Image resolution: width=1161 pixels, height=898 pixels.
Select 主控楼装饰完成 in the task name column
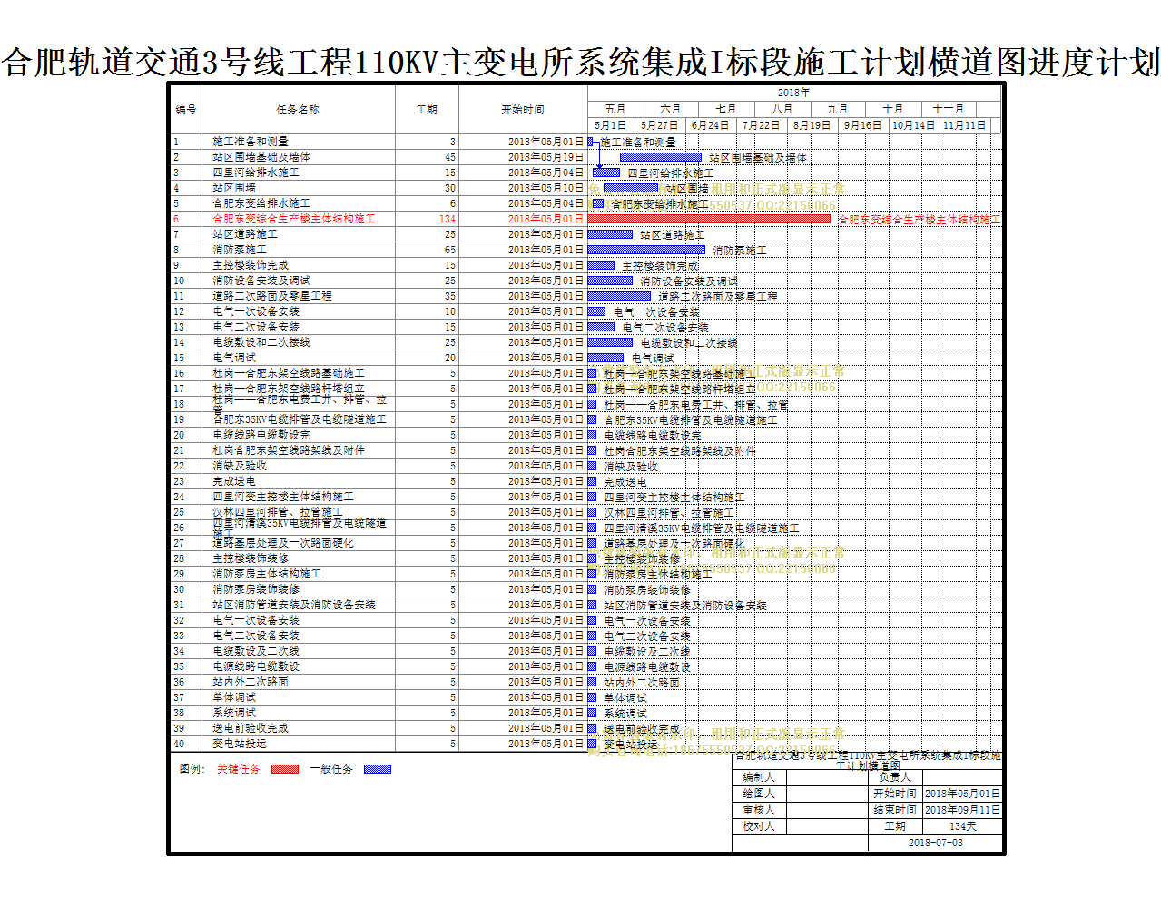[x=251, y=265]
